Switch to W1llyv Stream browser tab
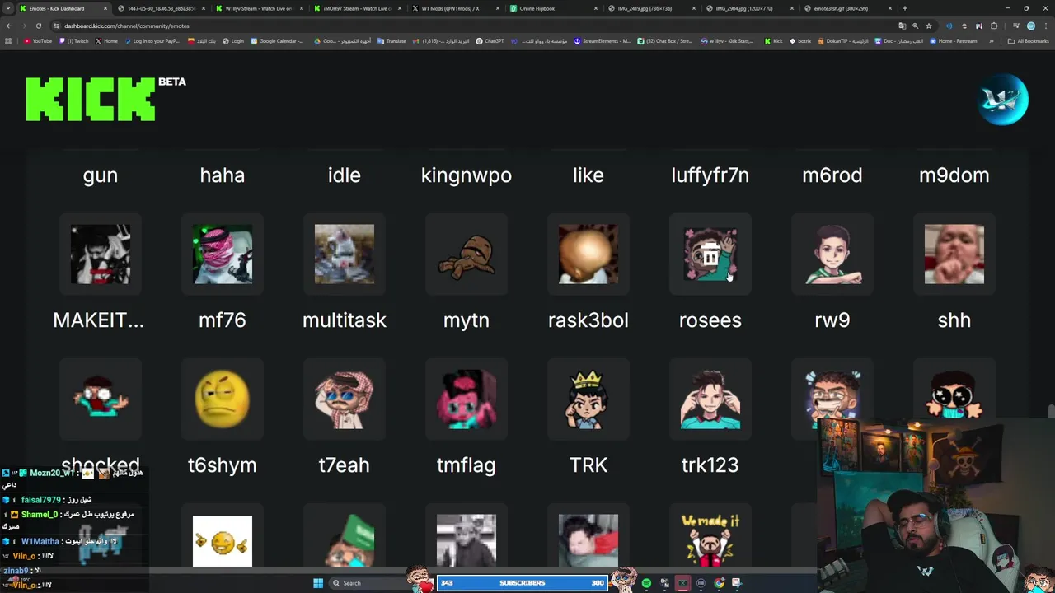The width and height of the screenshot is (1055, 593). pos(258,8)
